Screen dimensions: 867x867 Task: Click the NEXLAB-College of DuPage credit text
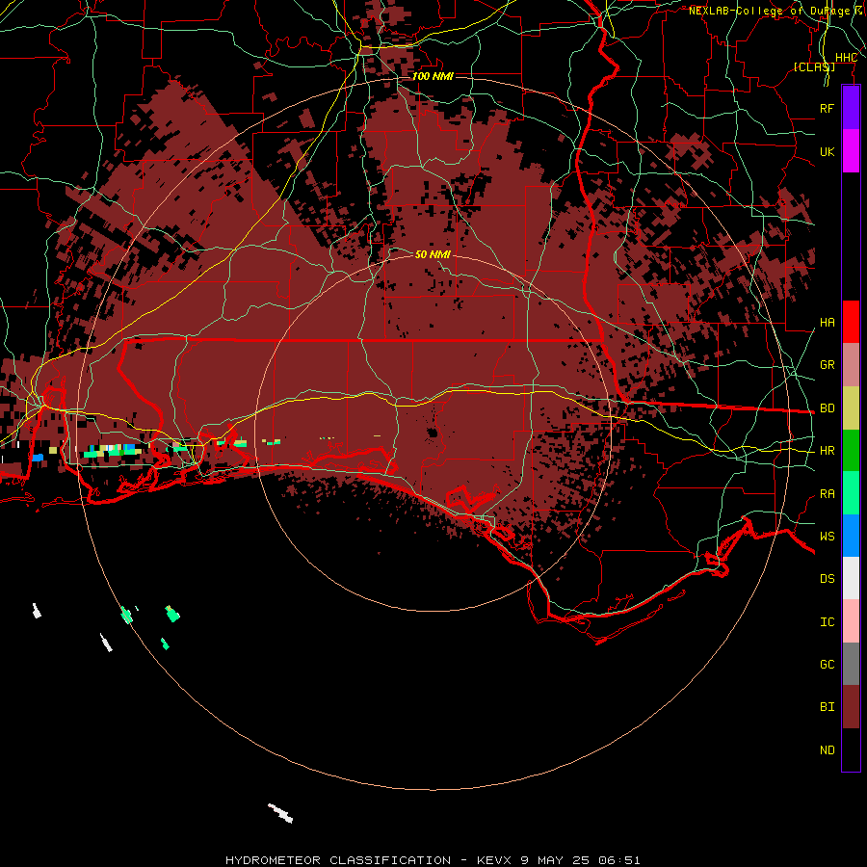[x=769, y=11]
